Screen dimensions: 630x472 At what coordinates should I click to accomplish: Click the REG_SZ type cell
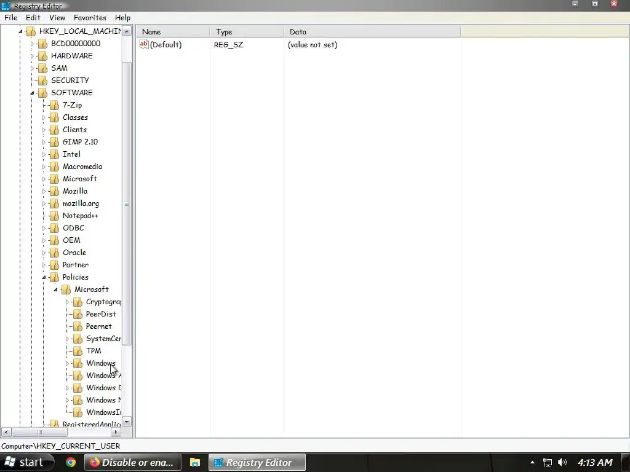[228, 44]
